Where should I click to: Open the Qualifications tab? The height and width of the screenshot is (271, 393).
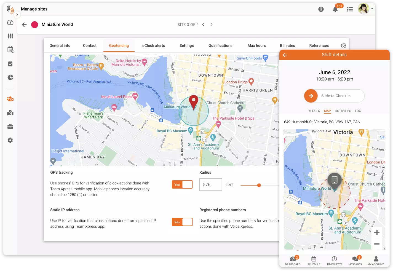(220, 45)
